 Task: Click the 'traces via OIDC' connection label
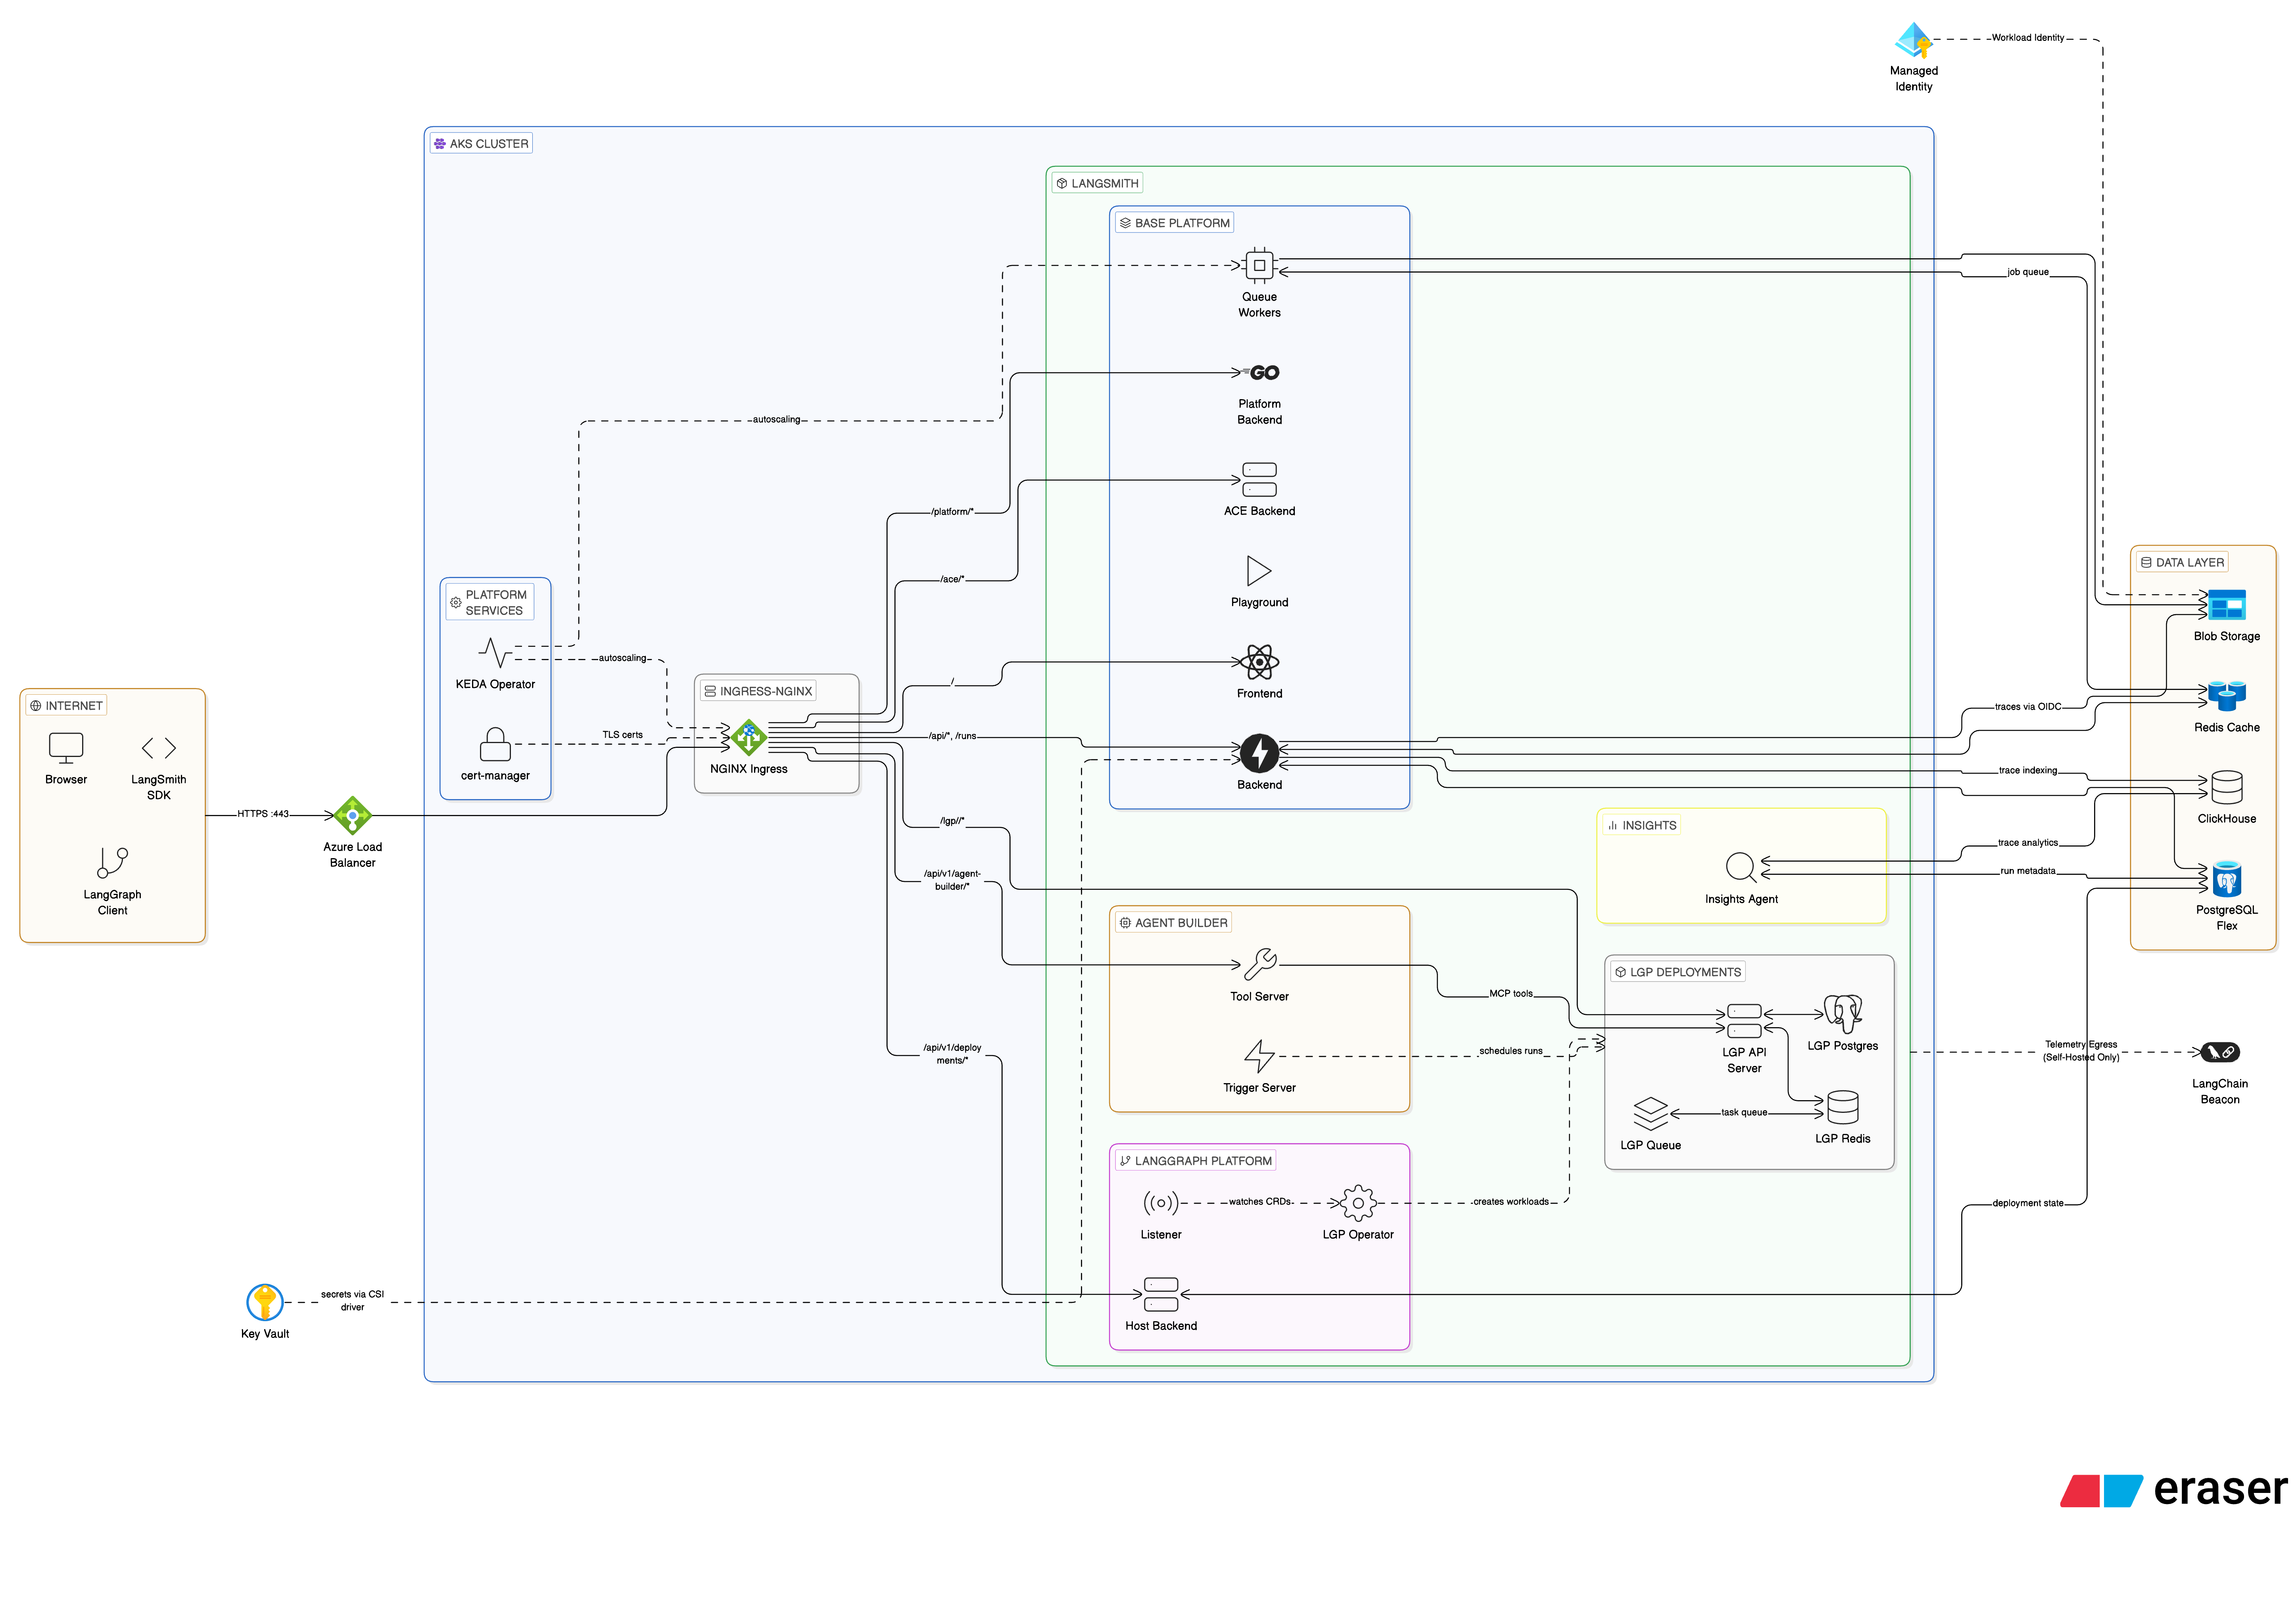coord(2027,707)
